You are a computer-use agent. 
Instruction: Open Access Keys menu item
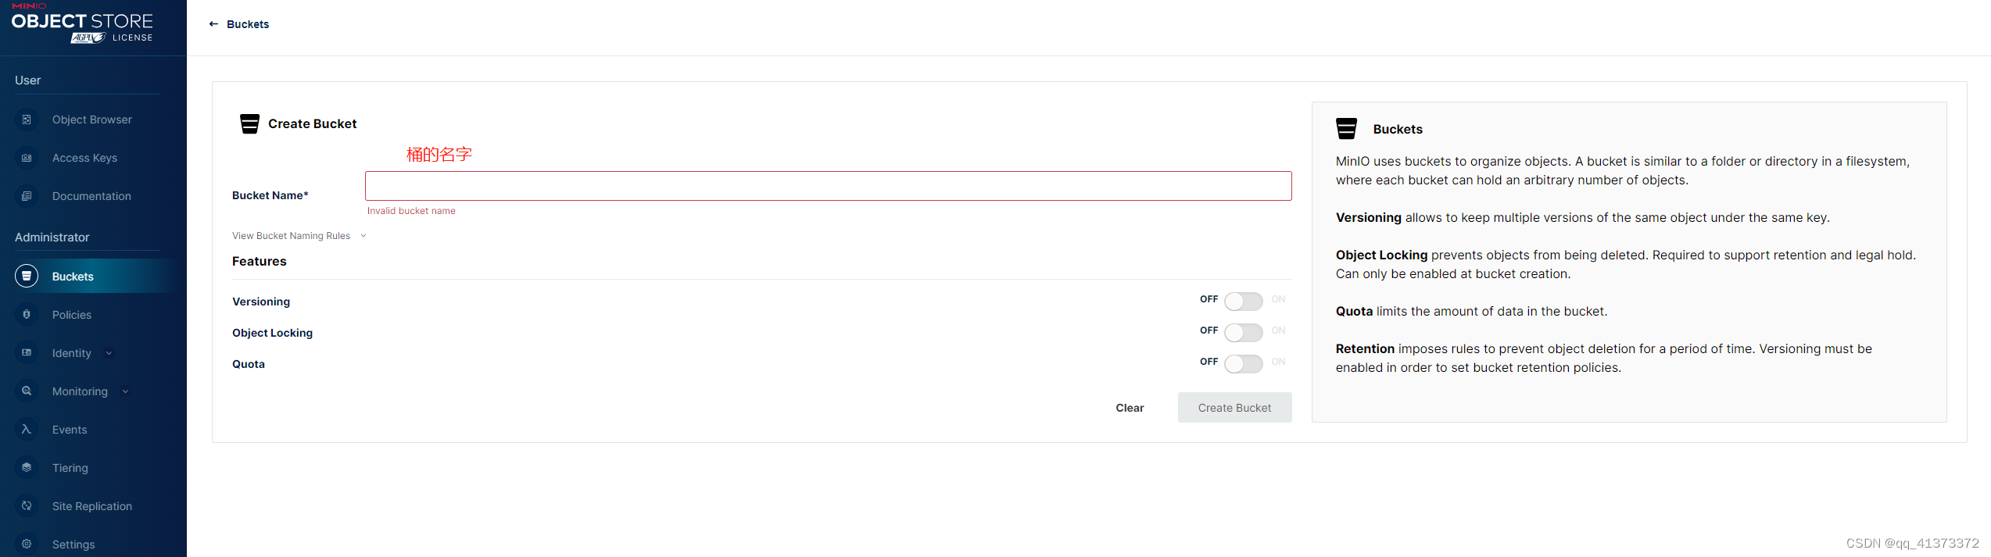pos(84,158)
